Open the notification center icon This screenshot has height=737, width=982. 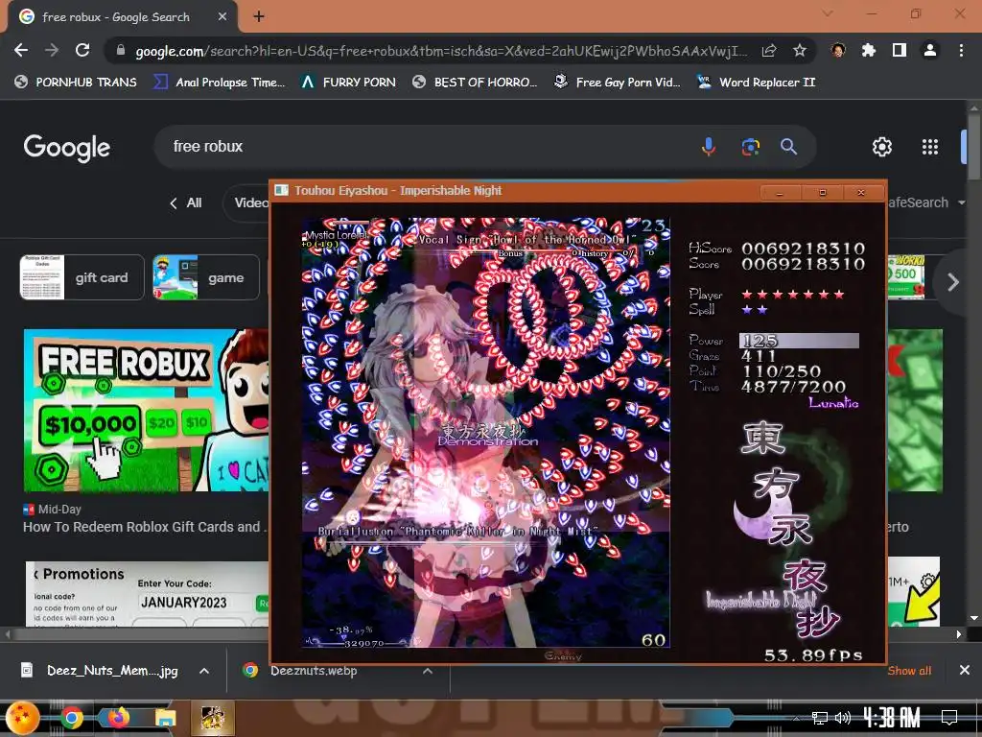[949, 717]
